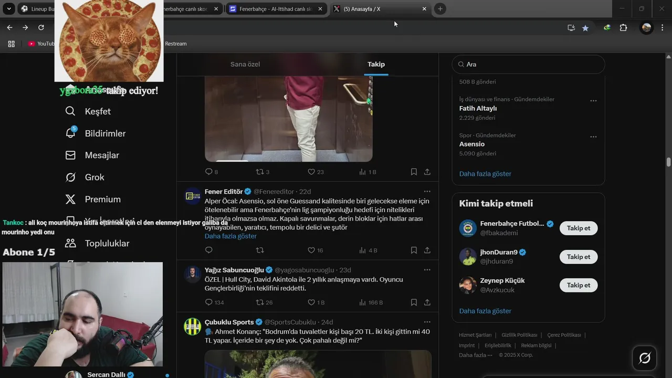Image resolution: width=672 pixels, height=378 pixels.
Task: Share Yağız Sabuncuoğlu's post
Action: coord(427,302)
